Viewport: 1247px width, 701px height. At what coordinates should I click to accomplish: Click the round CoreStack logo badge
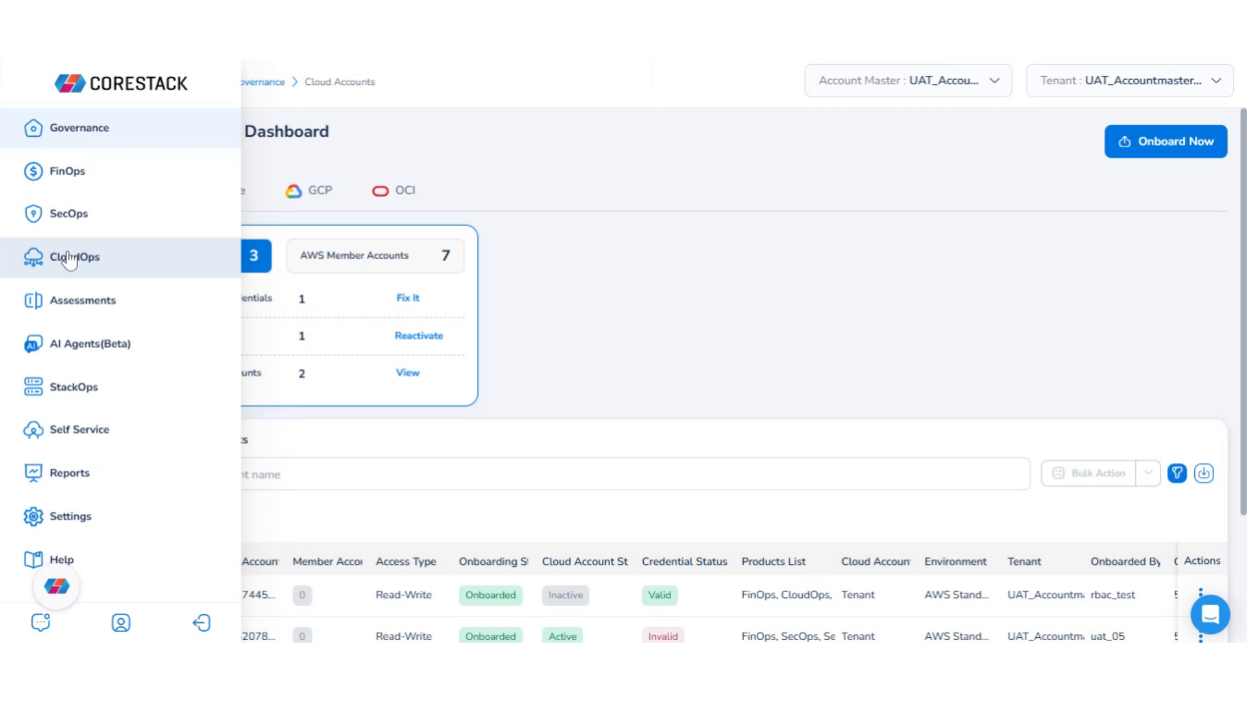(57, 586)
